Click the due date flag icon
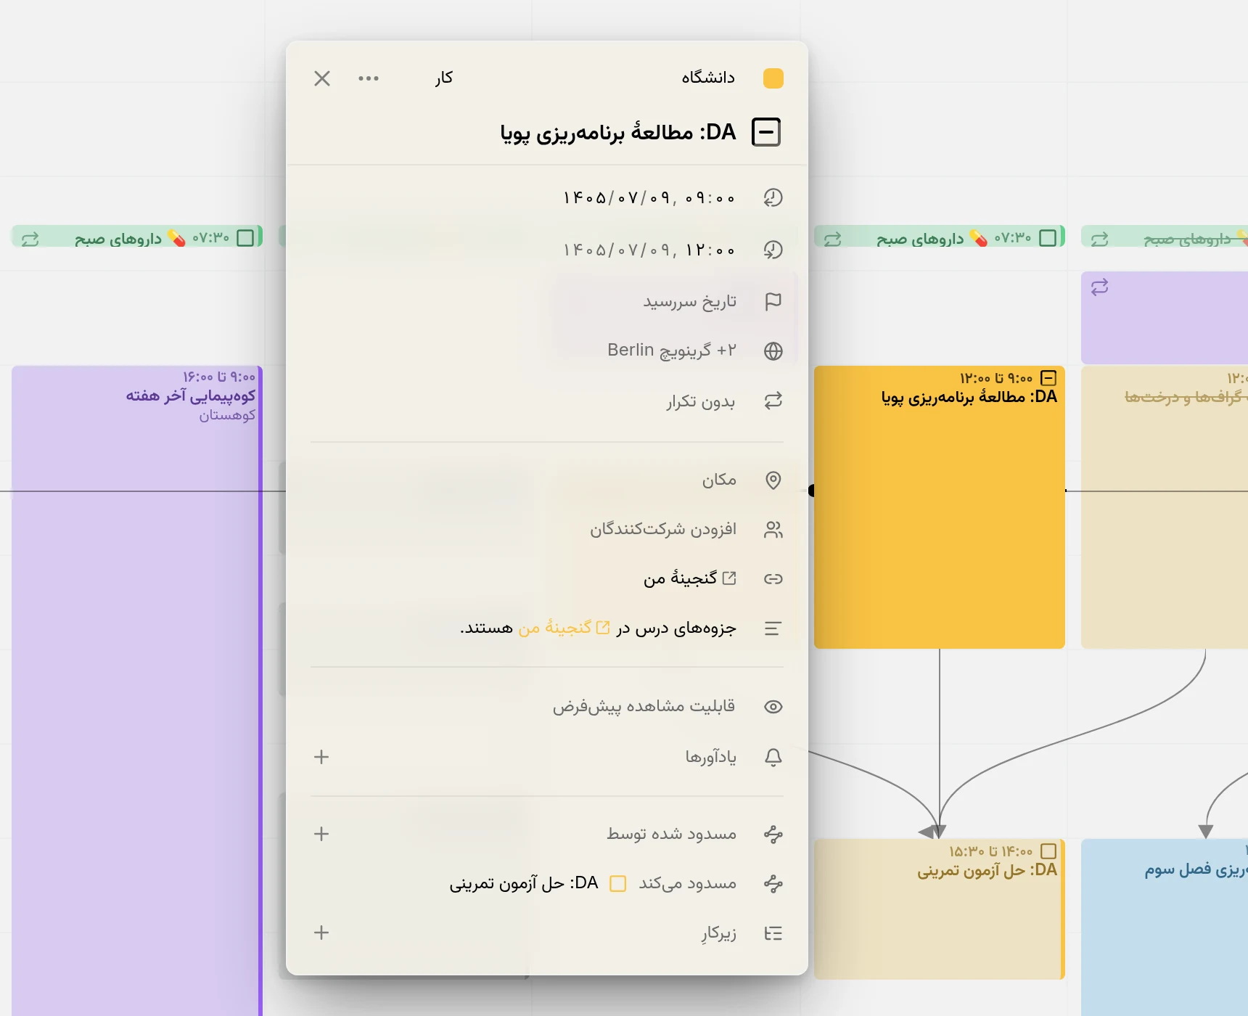This screenshot has width=1248, height=1016. (773, 301)
